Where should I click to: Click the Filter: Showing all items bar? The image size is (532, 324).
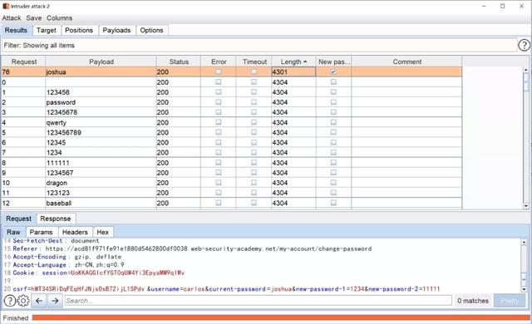pos(259,45)
